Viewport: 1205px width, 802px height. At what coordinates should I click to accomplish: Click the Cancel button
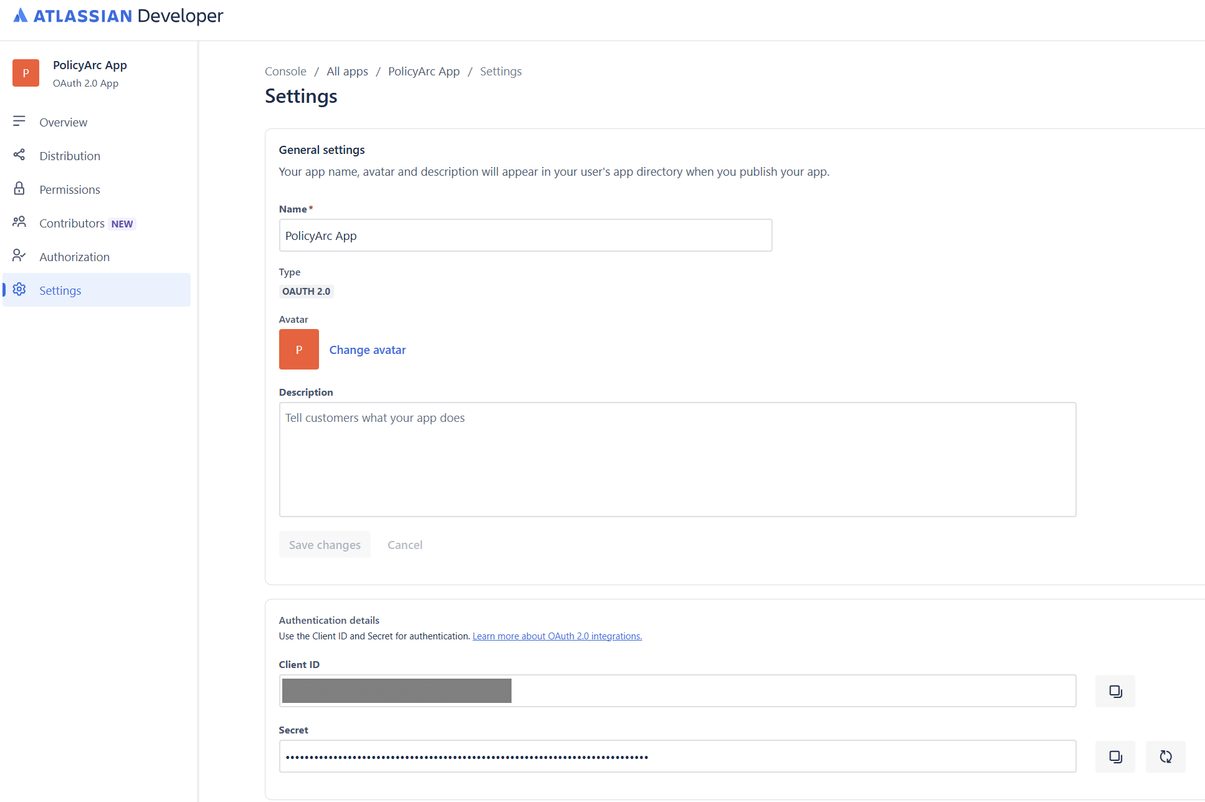tap(405, 545)
